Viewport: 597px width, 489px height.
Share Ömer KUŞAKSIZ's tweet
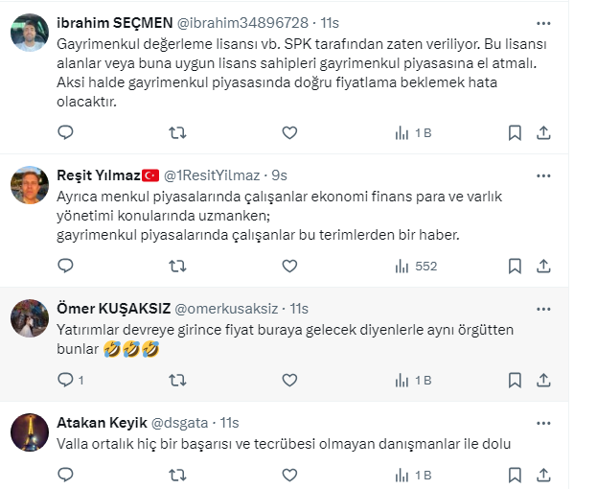click(x=543, y=381)
